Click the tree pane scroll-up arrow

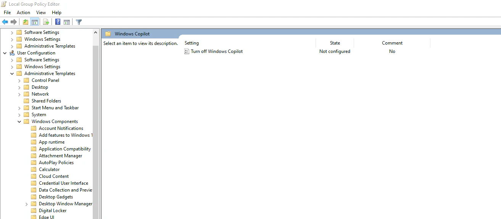tap(95, 32)
